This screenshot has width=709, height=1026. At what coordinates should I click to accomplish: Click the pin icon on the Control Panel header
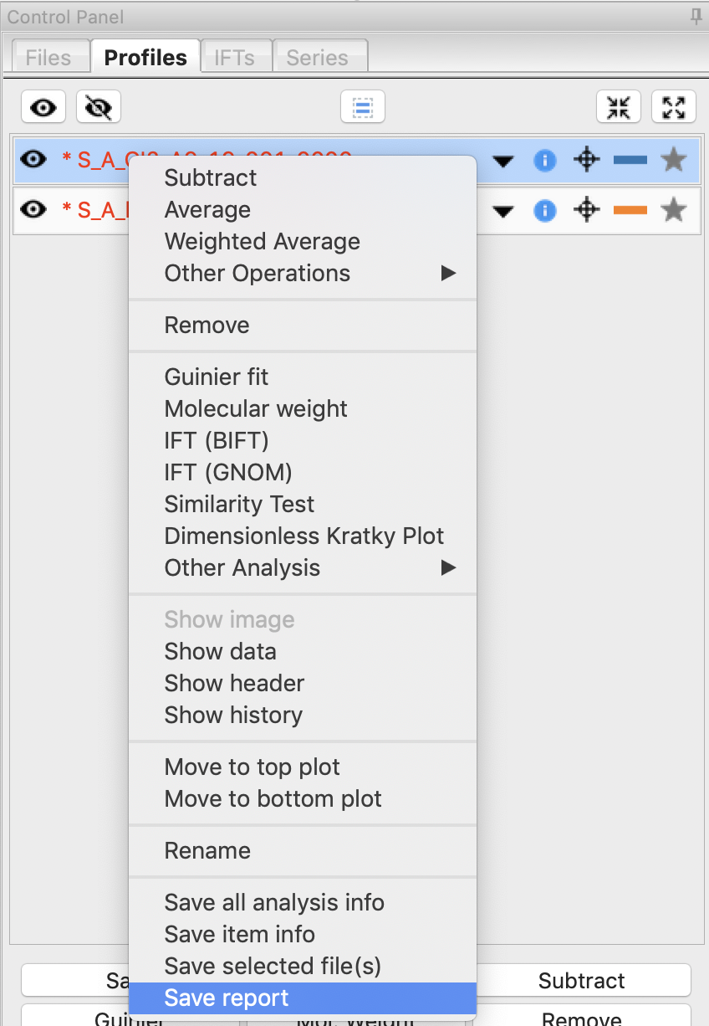(696, 16)
